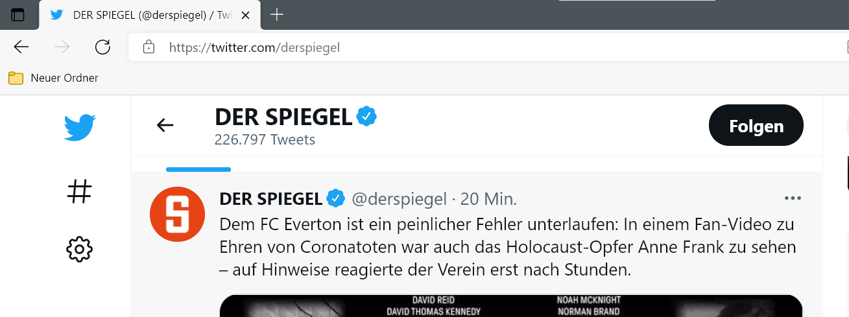Go back with the profile header arrow
The height and width of the screenshot is (317, 849).
point(165,125)
